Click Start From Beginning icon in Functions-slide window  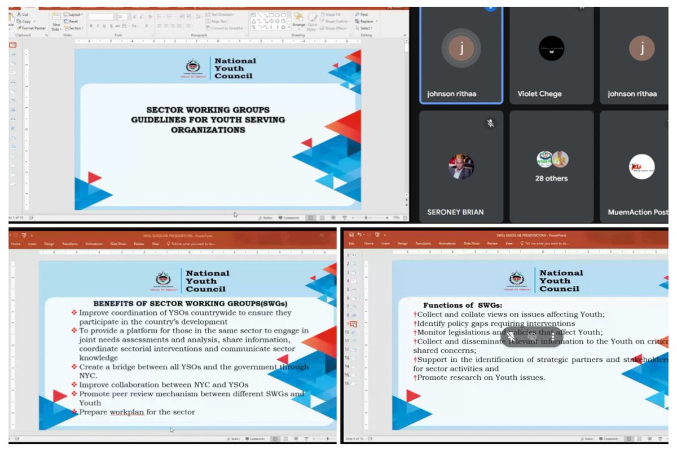[377, 235]
